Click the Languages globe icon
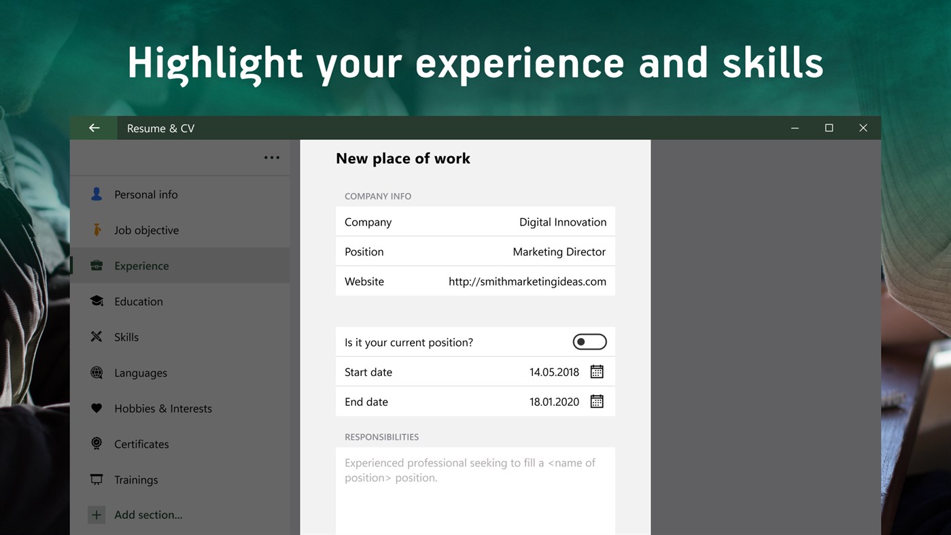This screenshot has width=951, height=535. point(96,373)
